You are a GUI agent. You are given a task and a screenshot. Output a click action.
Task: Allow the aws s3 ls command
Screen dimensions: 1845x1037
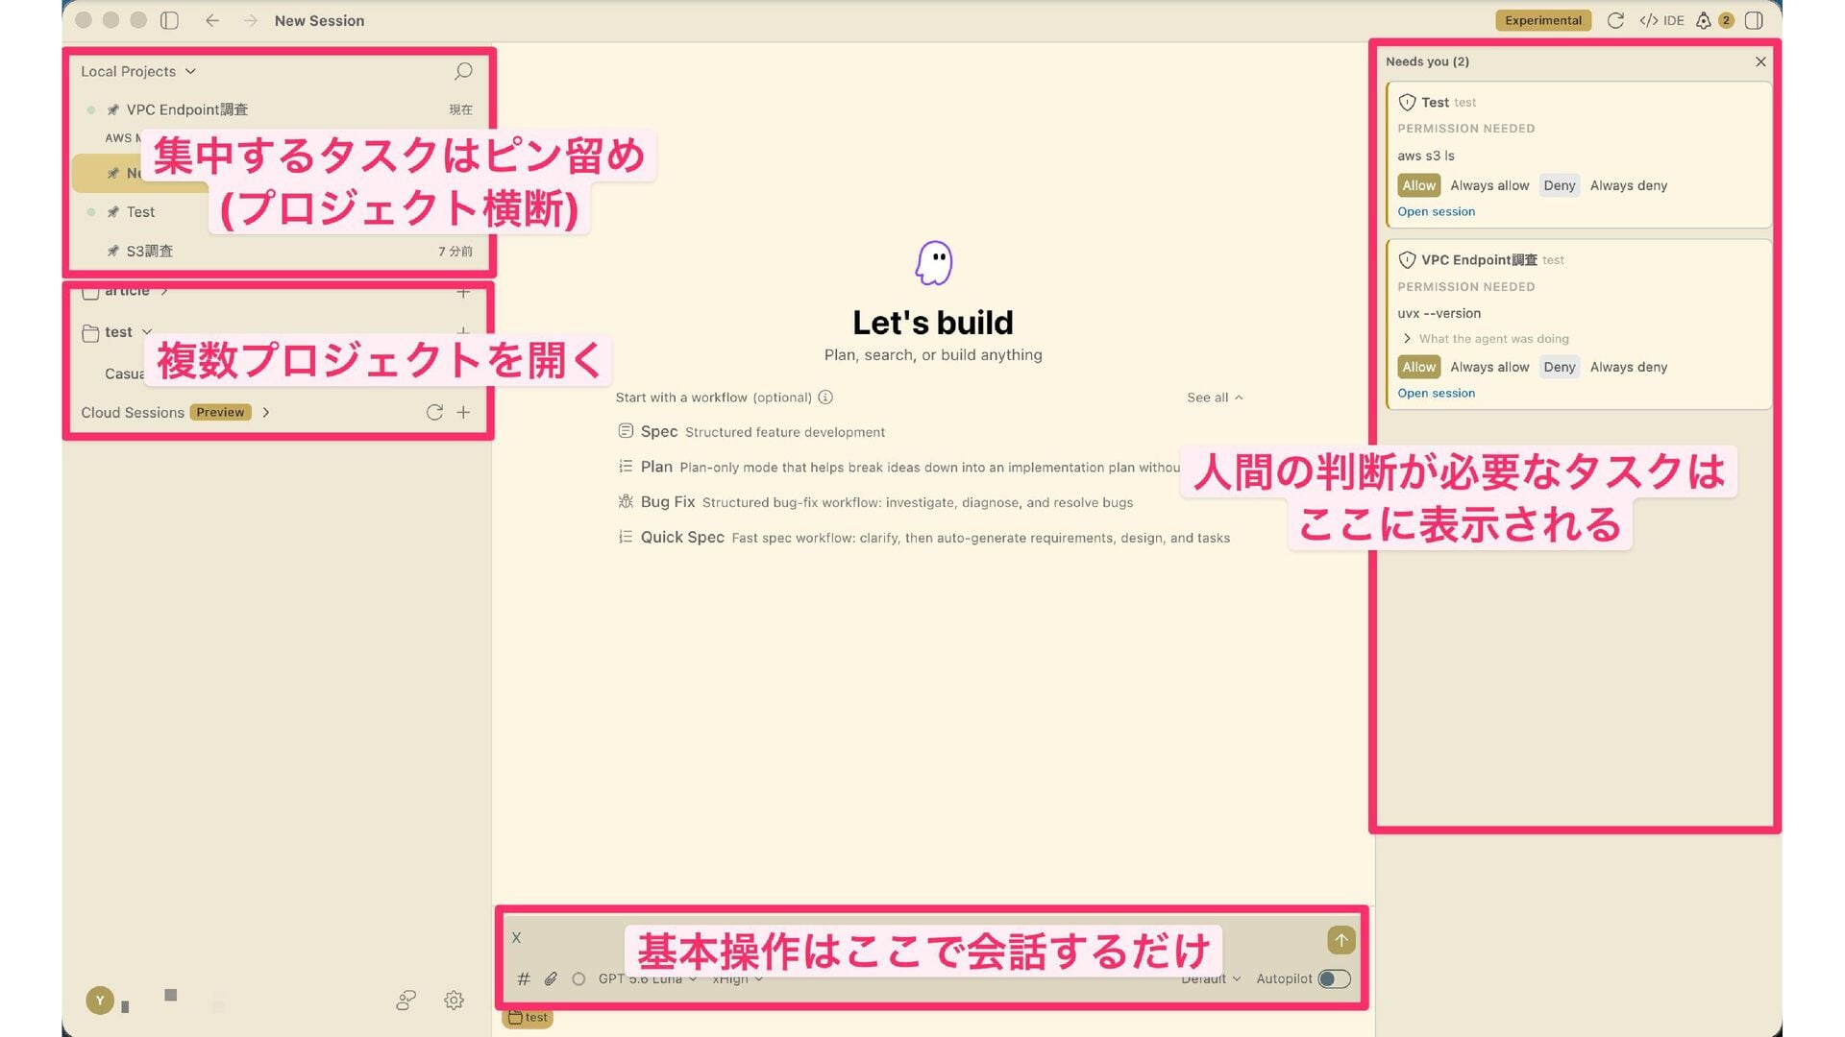pyautogui.click(x=1418, y=185)
